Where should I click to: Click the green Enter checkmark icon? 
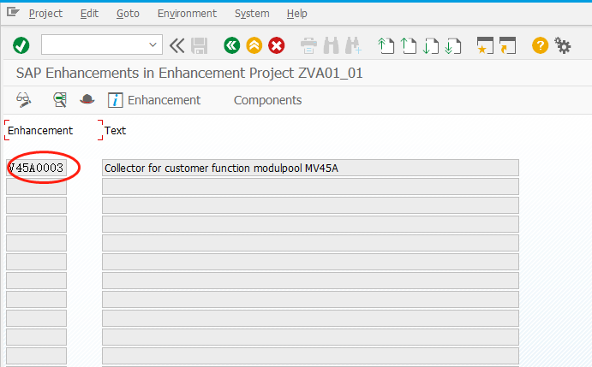(21, 45)
